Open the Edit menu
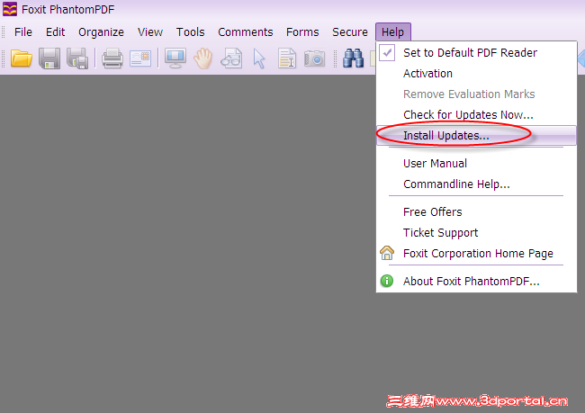The width and height of the screenshot is (585, 413). coord(55,32)
